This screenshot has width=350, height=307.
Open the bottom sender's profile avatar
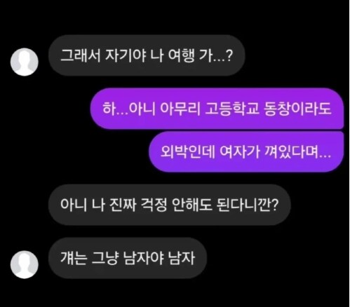click(x=25, y=264)
